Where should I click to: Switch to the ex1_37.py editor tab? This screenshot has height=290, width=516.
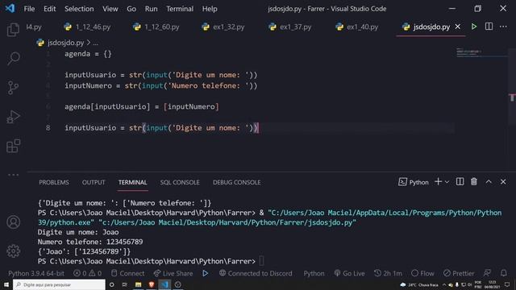tap(290, 27)
